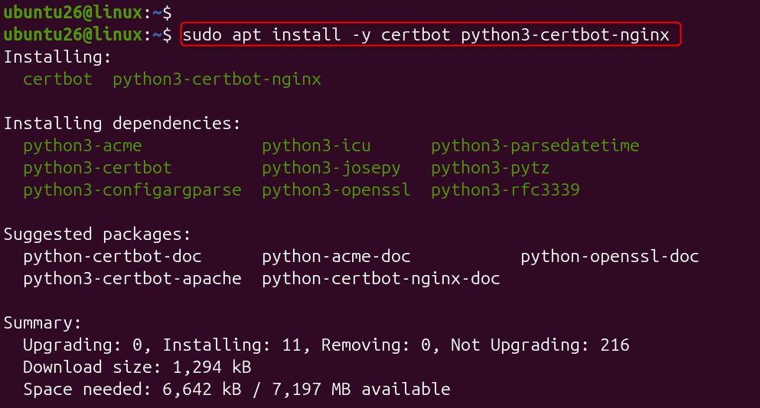Select the python3-rfc3339 dependency
The width and height of the screenshot is (760, 408).
coord(505,190)
